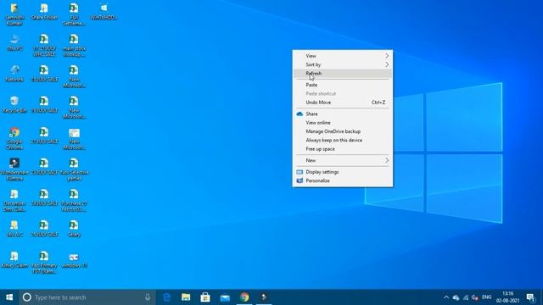Viewport: 543px width, 305px height.
Task: Open clock and date in taskbar
Action: click(507, 297)
